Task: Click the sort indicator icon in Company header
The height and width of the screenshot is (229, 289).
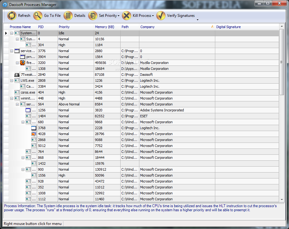Action: [x=212, y=27]
